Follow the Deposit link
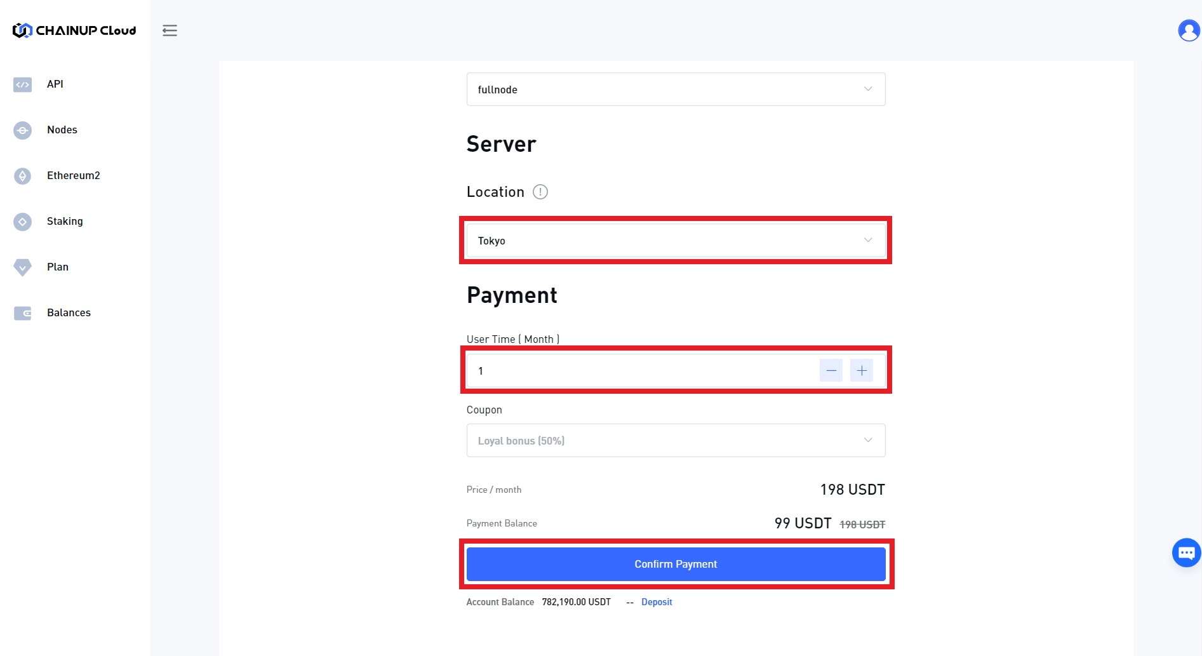Image resolution: width=1202 pixels, height=656 pixels. tap(657, 602)
